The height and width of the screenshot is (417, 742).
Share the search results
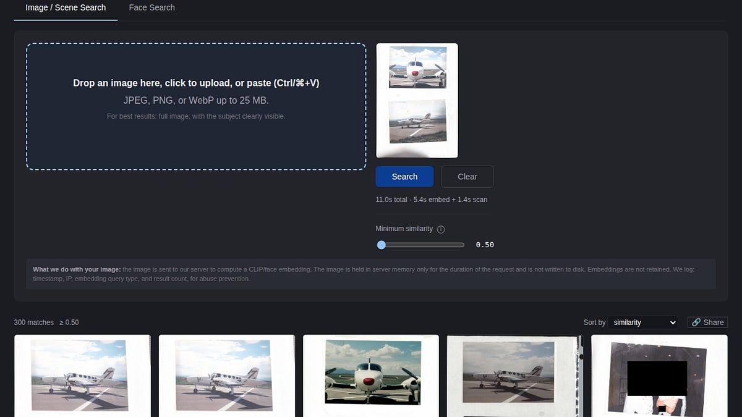click(707, 322)
